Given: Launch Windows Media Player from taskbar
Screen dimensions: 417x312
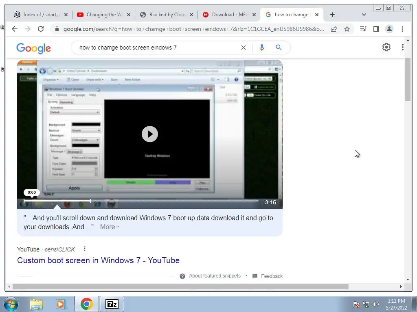Looking at the screenshot, I should (x=61, y=304).
